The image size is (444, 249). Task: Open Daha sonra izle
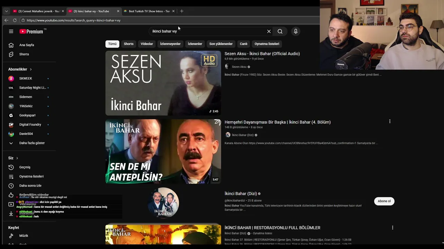29,186
